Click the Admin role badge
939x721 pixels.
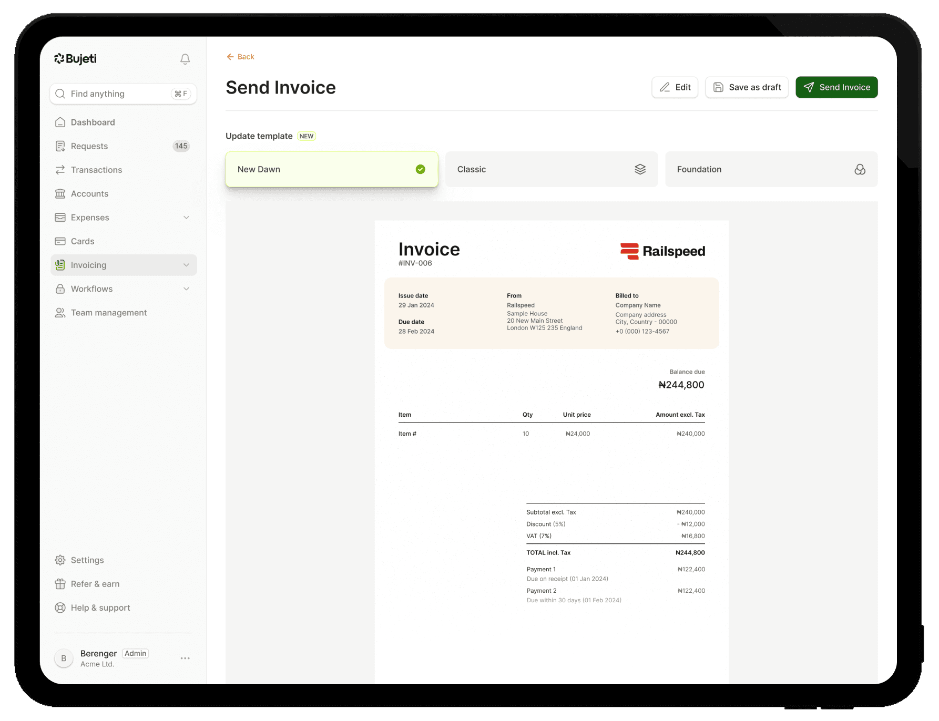(x=135, y=653)
